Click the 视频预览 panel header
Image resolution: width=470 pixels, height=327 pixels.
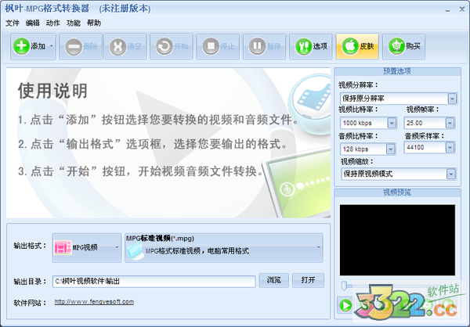click(397, 192)
